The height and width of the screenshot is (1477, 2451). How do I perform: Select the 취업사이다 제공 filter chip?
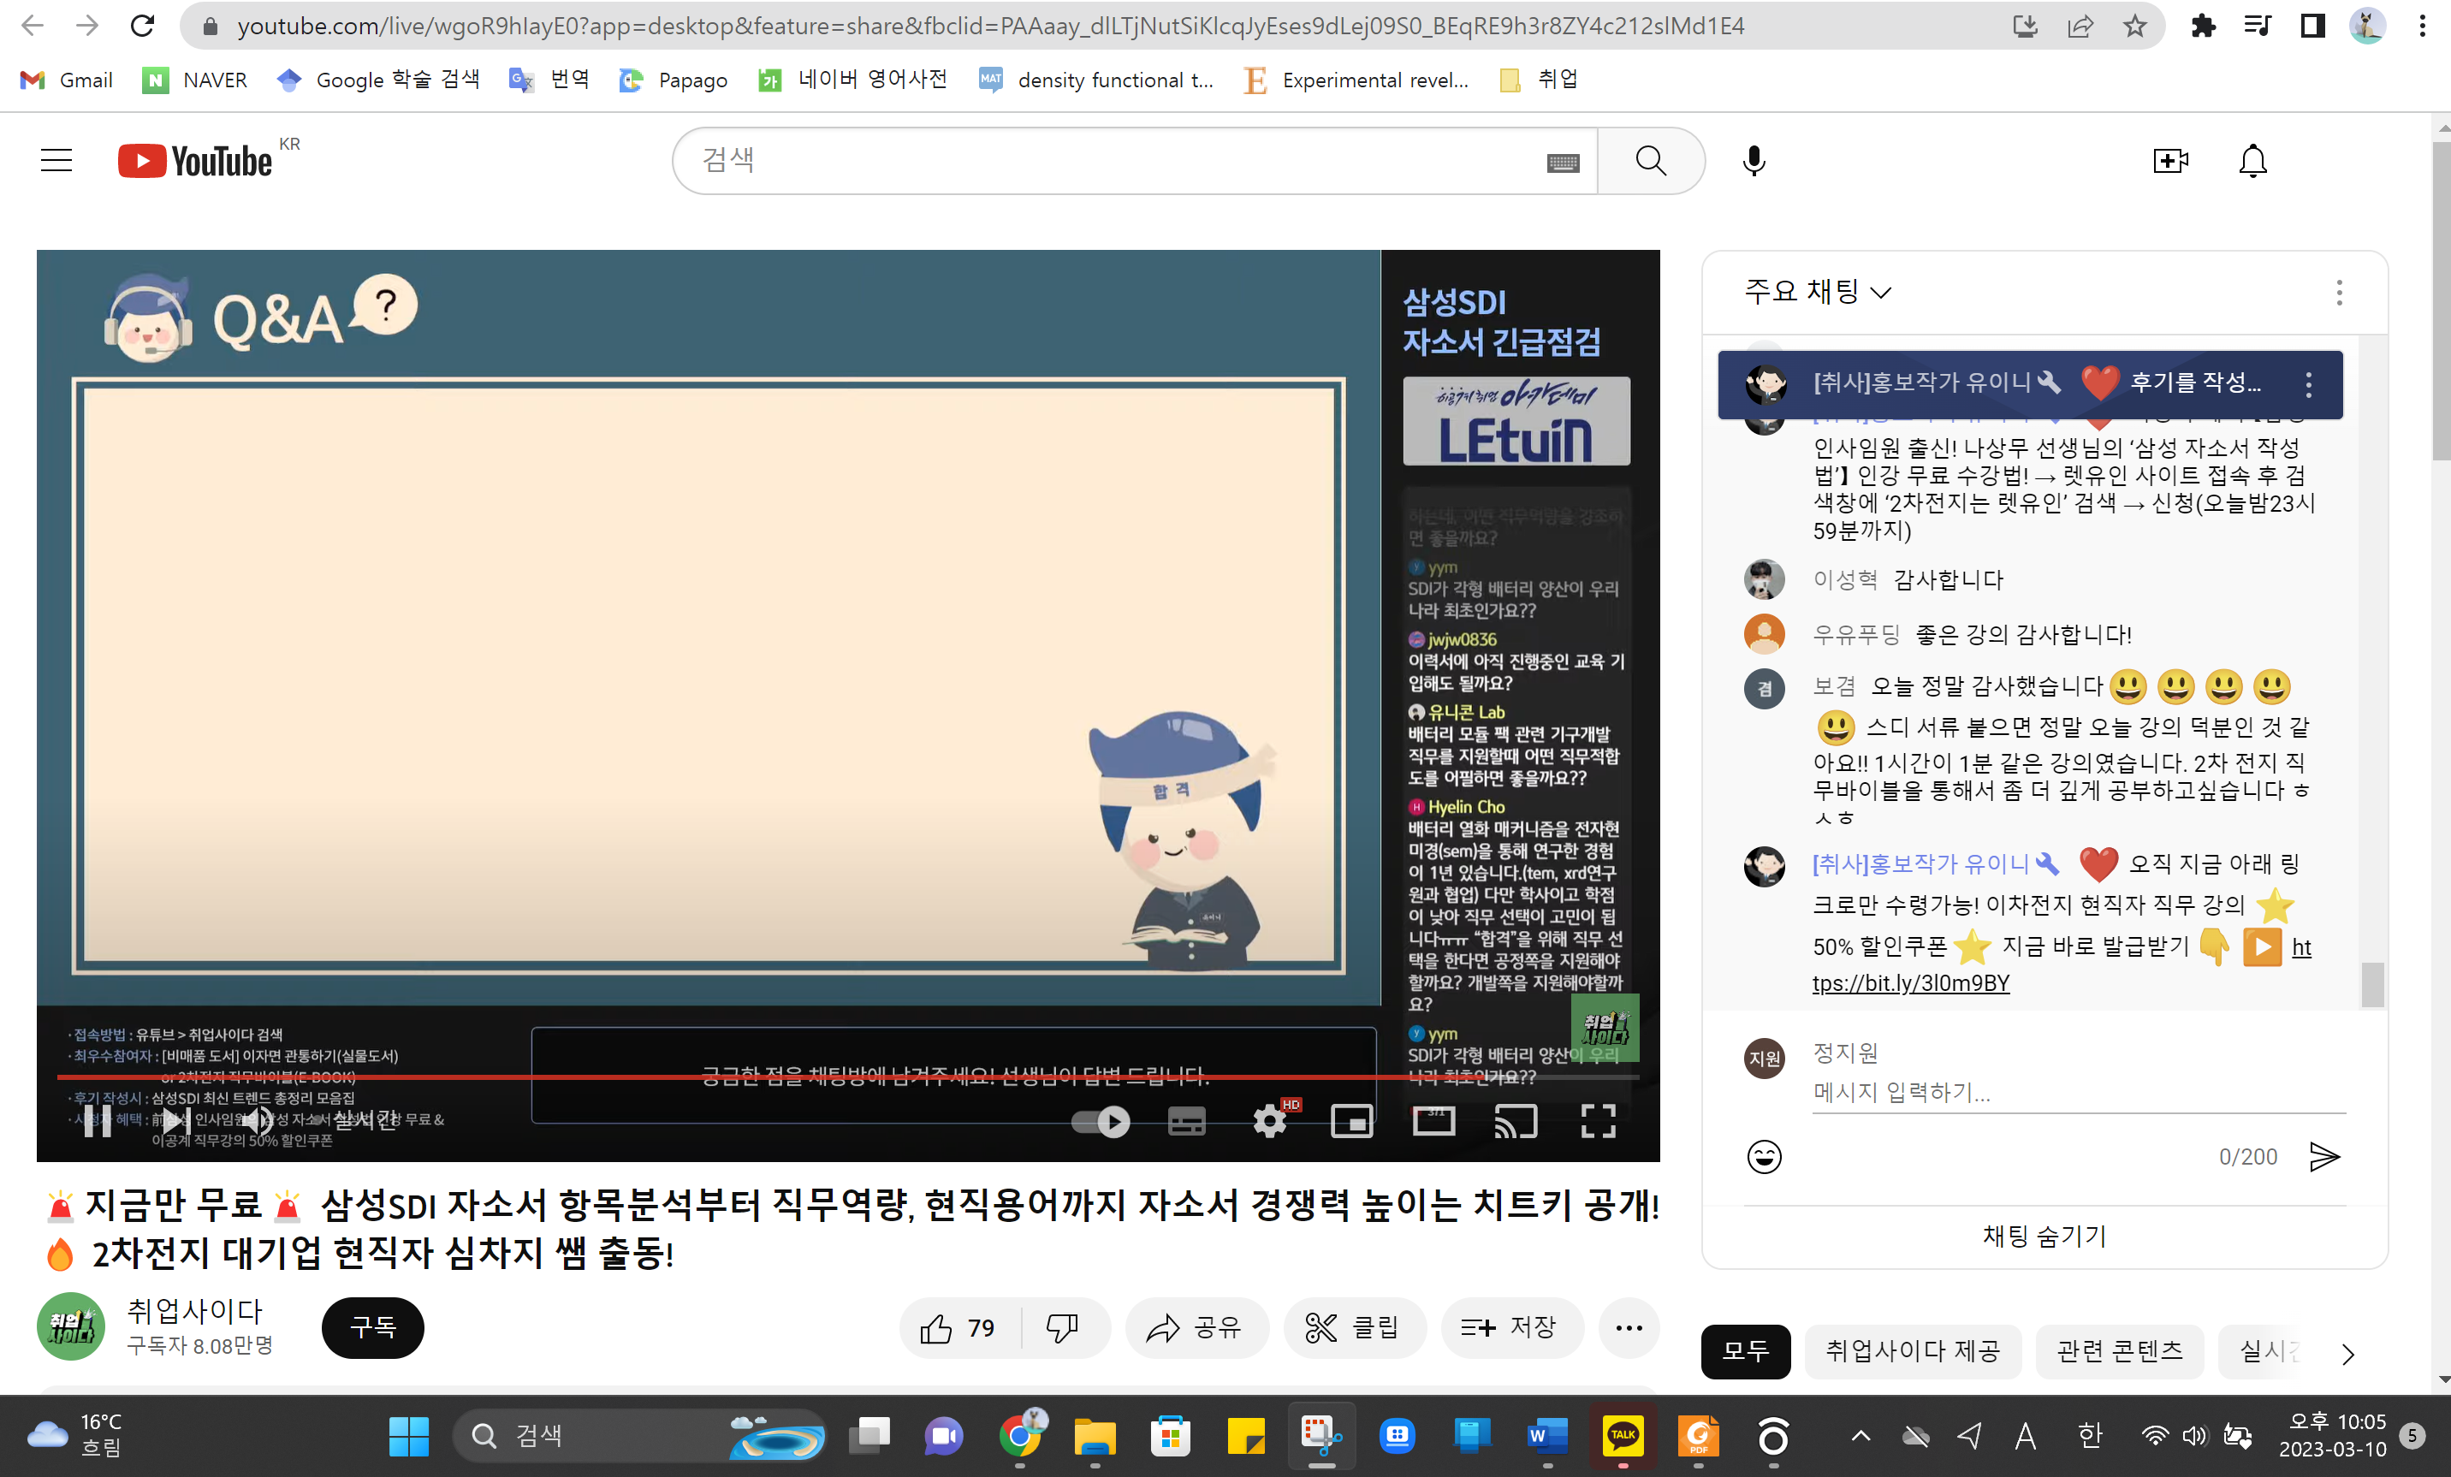tap(1913, 1350)
